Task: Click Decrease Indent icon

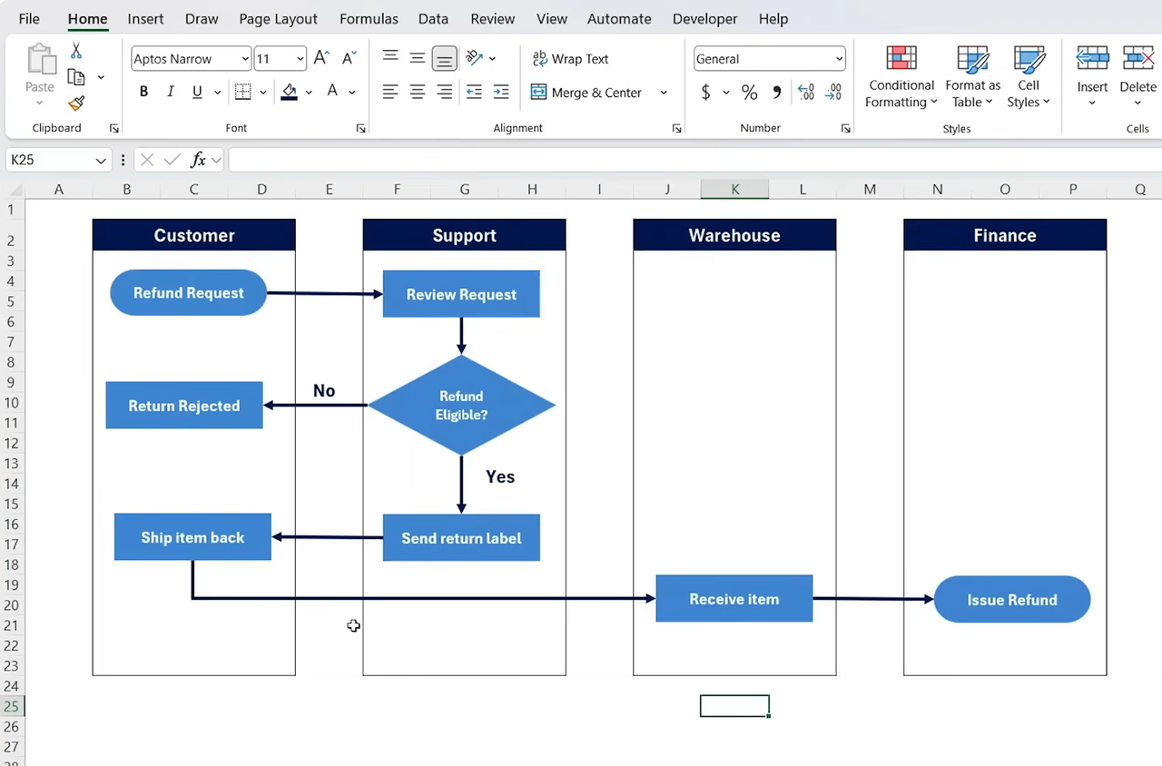Action: pyautogui.click(x=474, y=92)
